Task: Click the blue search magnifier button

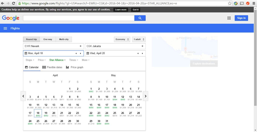Action: pyautogui.click(x=140, y=18)
